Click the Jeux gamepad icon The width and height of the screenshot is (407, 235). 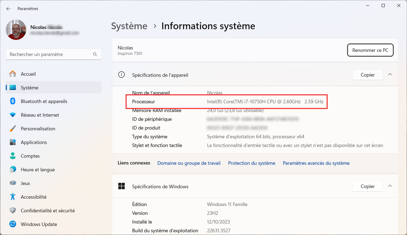[13, 183]
